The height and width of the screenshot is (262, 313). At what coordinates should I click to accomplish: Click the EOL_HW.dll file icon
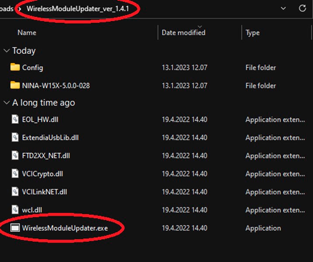coord(15,119)
